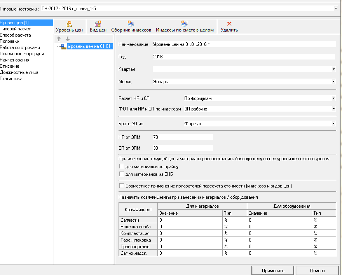The width and height of the screenshot is (342, 275).
Task: Select Должностные лица section
Action: point(19,72)
